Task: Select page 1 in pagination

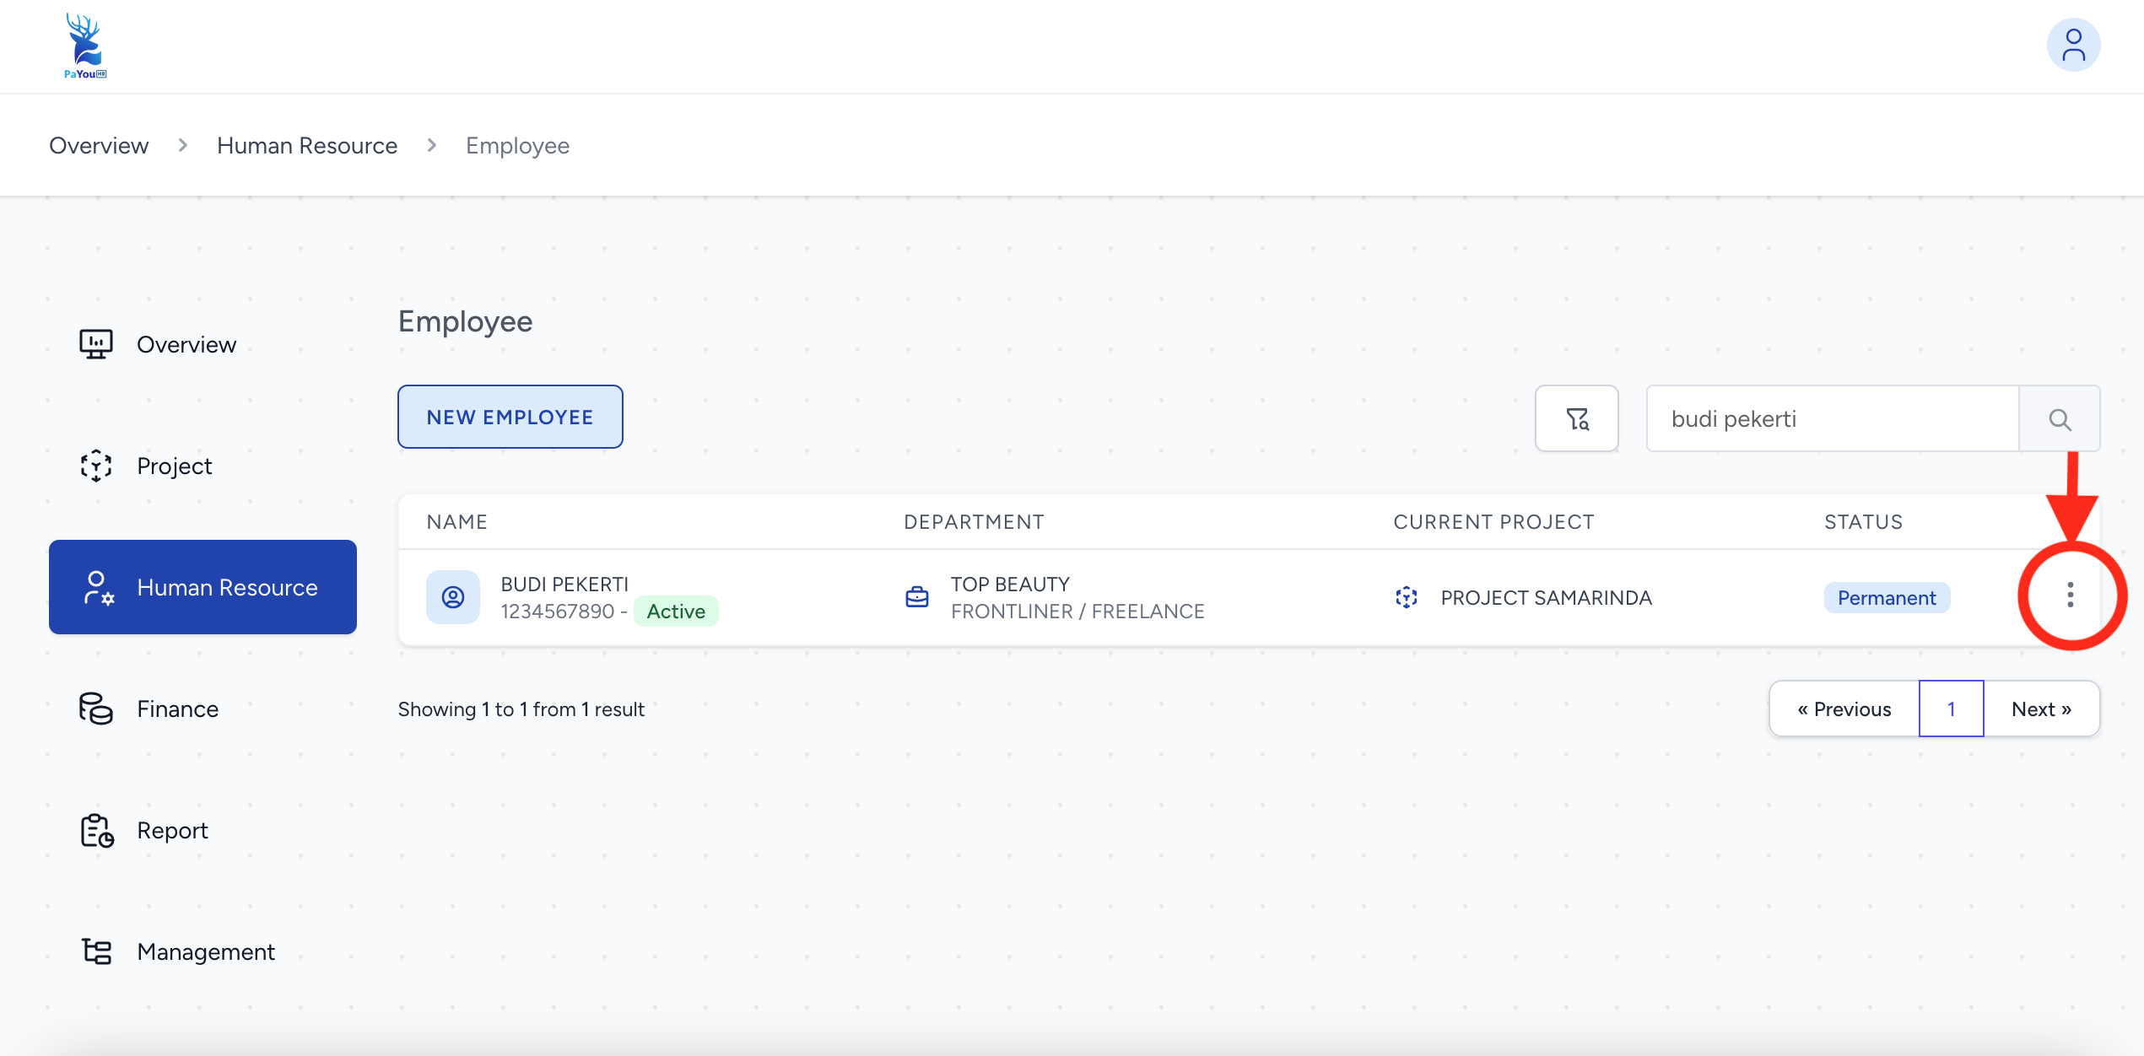Action: point(1951,709)
